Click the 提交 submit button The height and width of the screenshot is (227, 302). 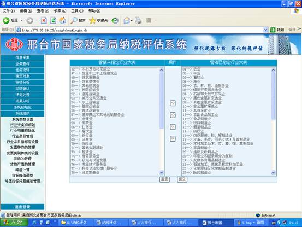pyautogui.click(x=182, y=179)
